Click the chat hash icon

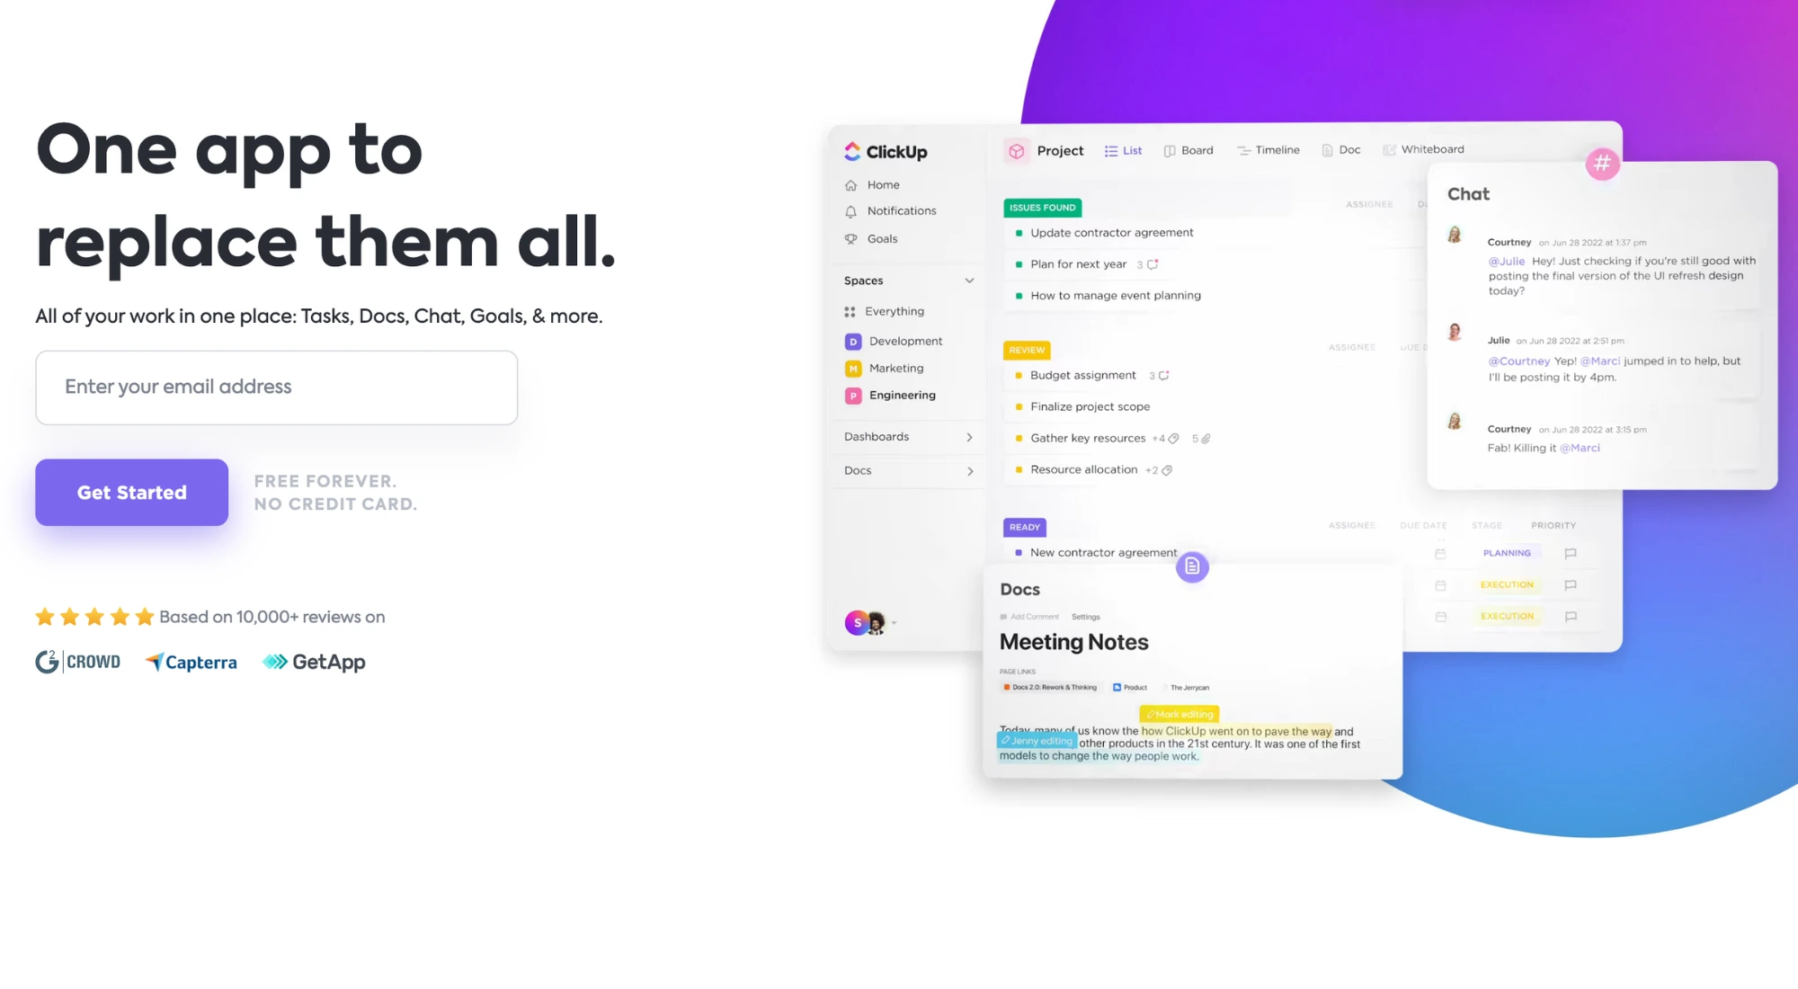[x=1603, y=162]
